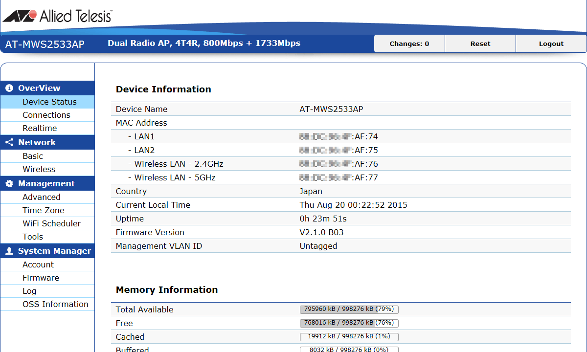
Task: Click the 5GHz wireless MAC address value
Action: coord(339,177)
